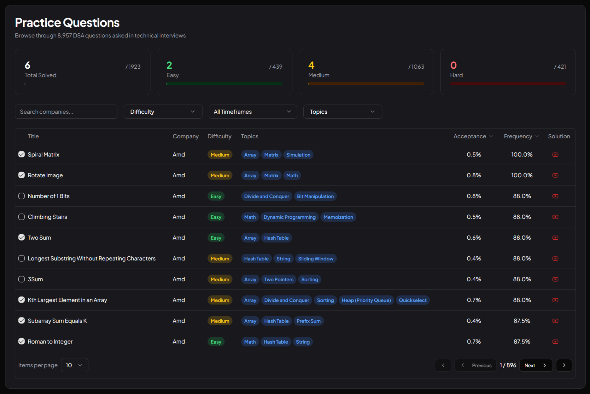590x394 pixels.
Task: Go to the Next page
Action: [535, 365]
